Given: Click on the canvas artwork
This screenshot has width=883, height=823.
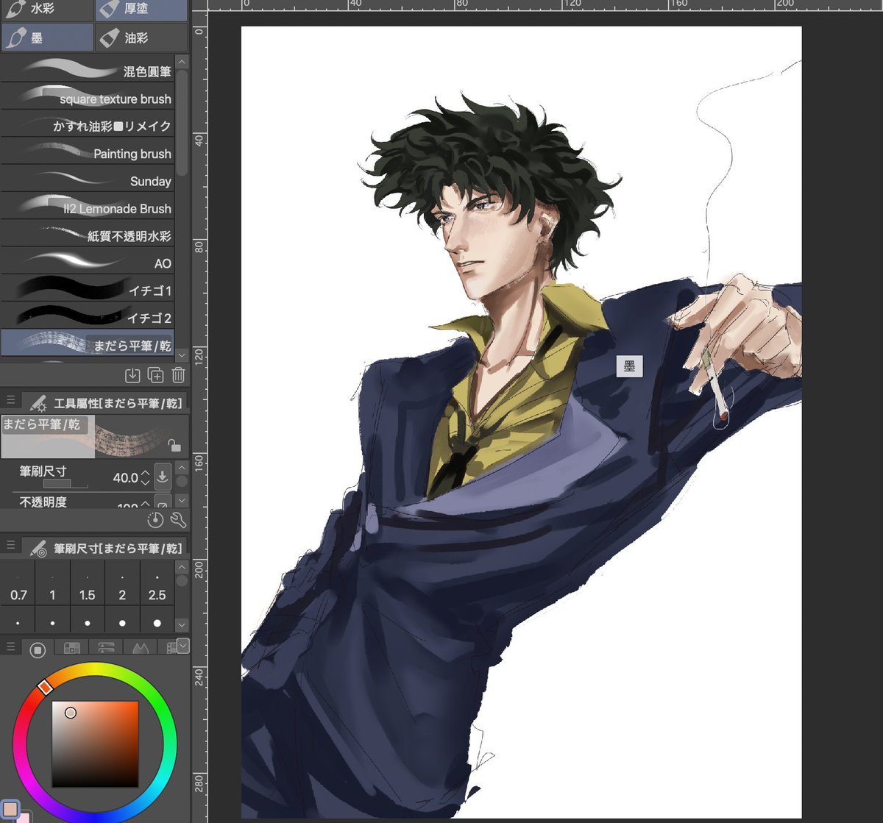Looking at the screenshot, I should pyautogui.click(x=521, y=423).
